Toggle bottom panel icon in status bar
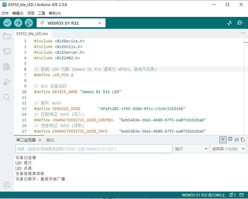 click(x=241, y=195)
